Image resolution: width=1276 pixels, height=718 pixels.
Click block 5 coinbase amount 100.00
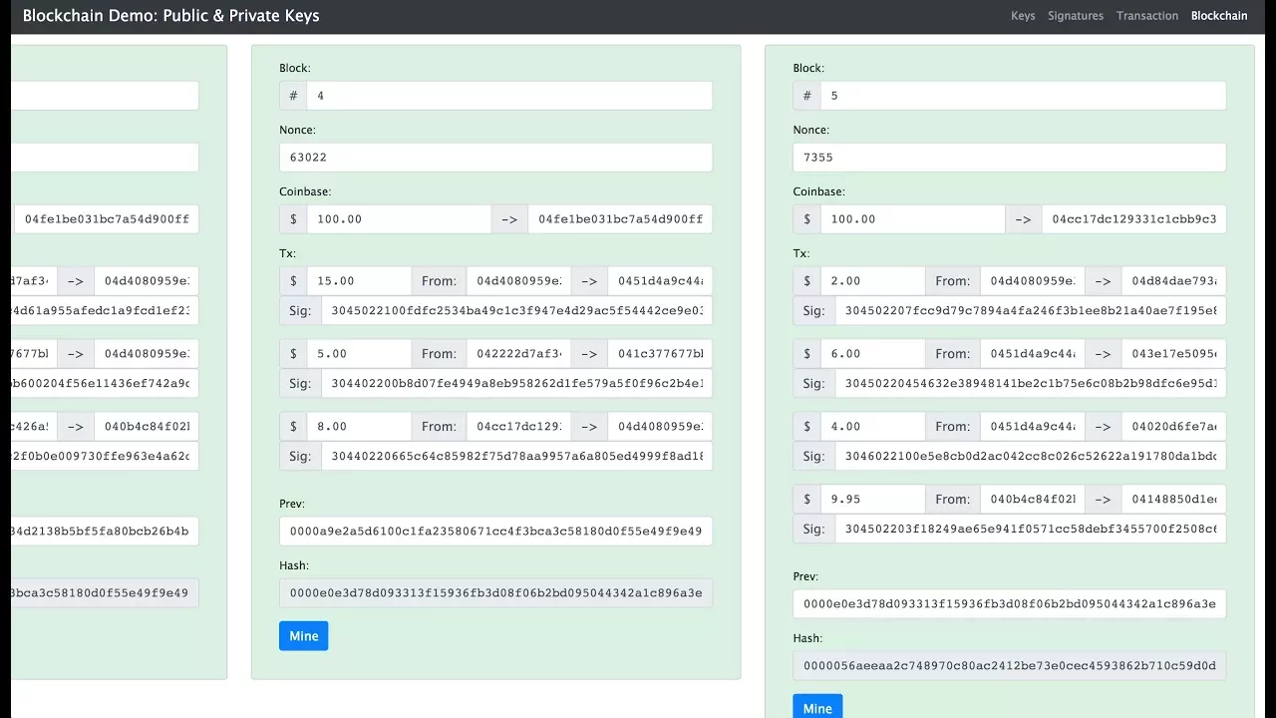coord(912,219)
